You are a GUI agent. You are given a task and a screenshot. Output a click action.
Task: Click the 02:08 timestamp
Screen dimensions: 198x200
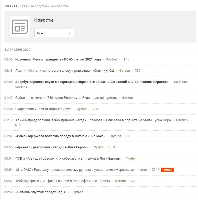(x=9, y=82)
